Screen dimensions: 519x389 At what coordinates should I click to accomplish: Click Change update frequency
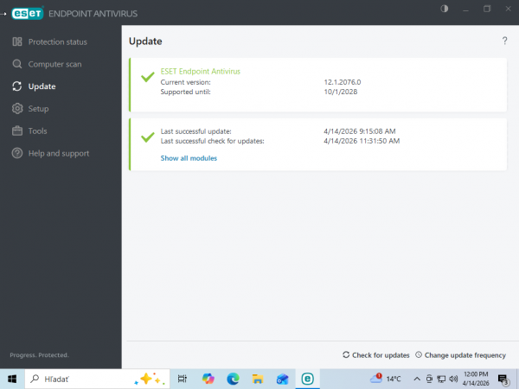pyautogui.click(x=460, y=355)
